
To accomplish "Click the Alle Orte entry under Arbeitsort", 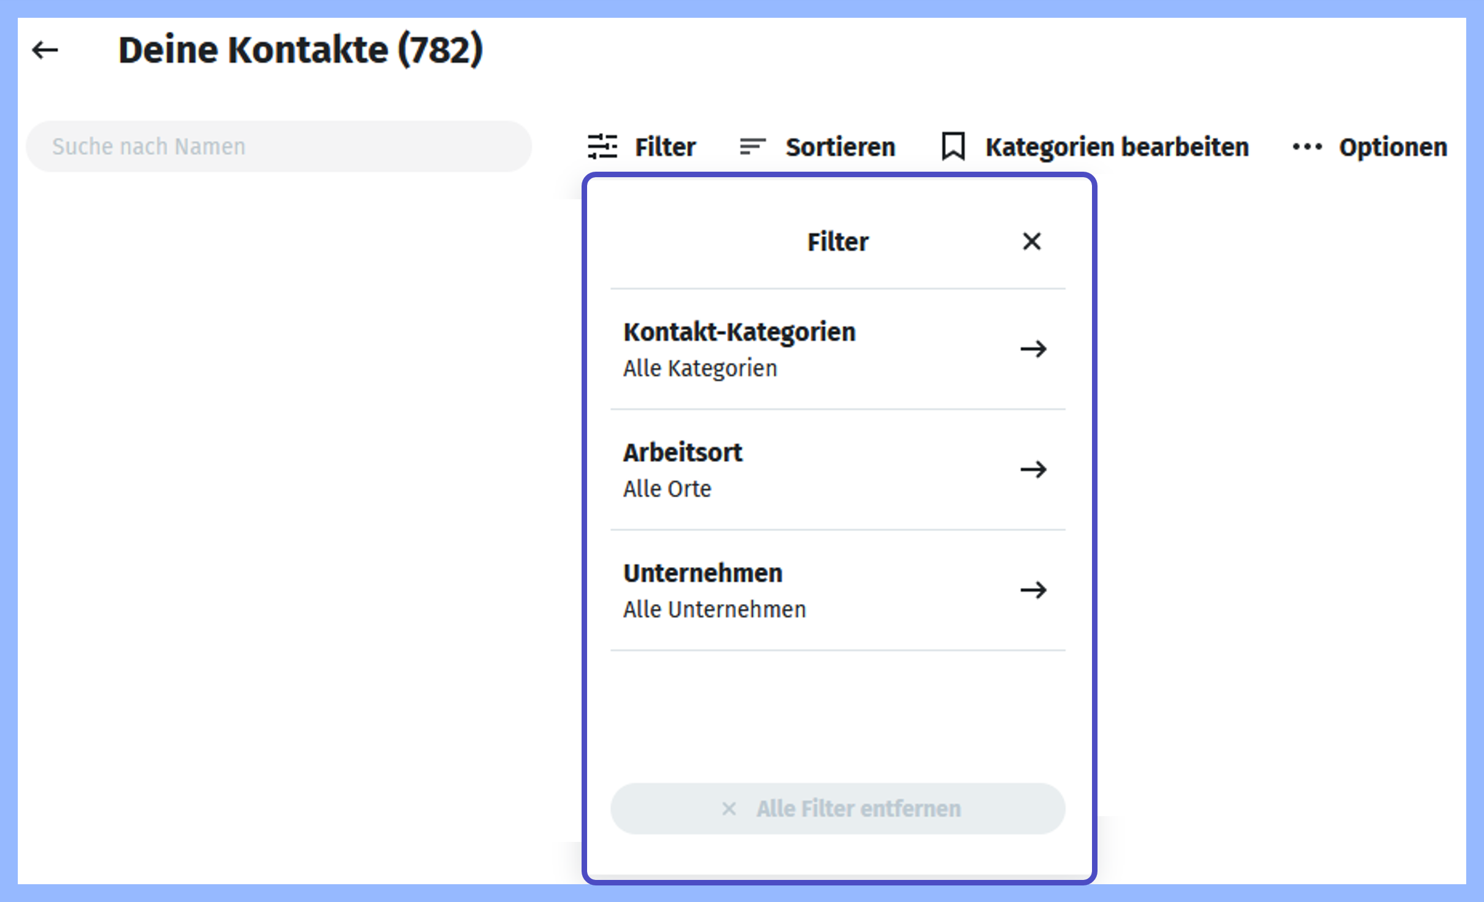I will (667, 489).
